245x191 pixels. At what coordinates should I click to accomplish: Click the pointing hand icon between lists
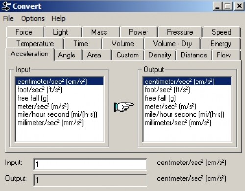pos(123,107)
